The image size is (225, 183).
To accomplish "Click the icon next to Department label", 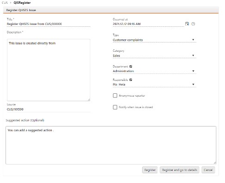I will [131, 67].
